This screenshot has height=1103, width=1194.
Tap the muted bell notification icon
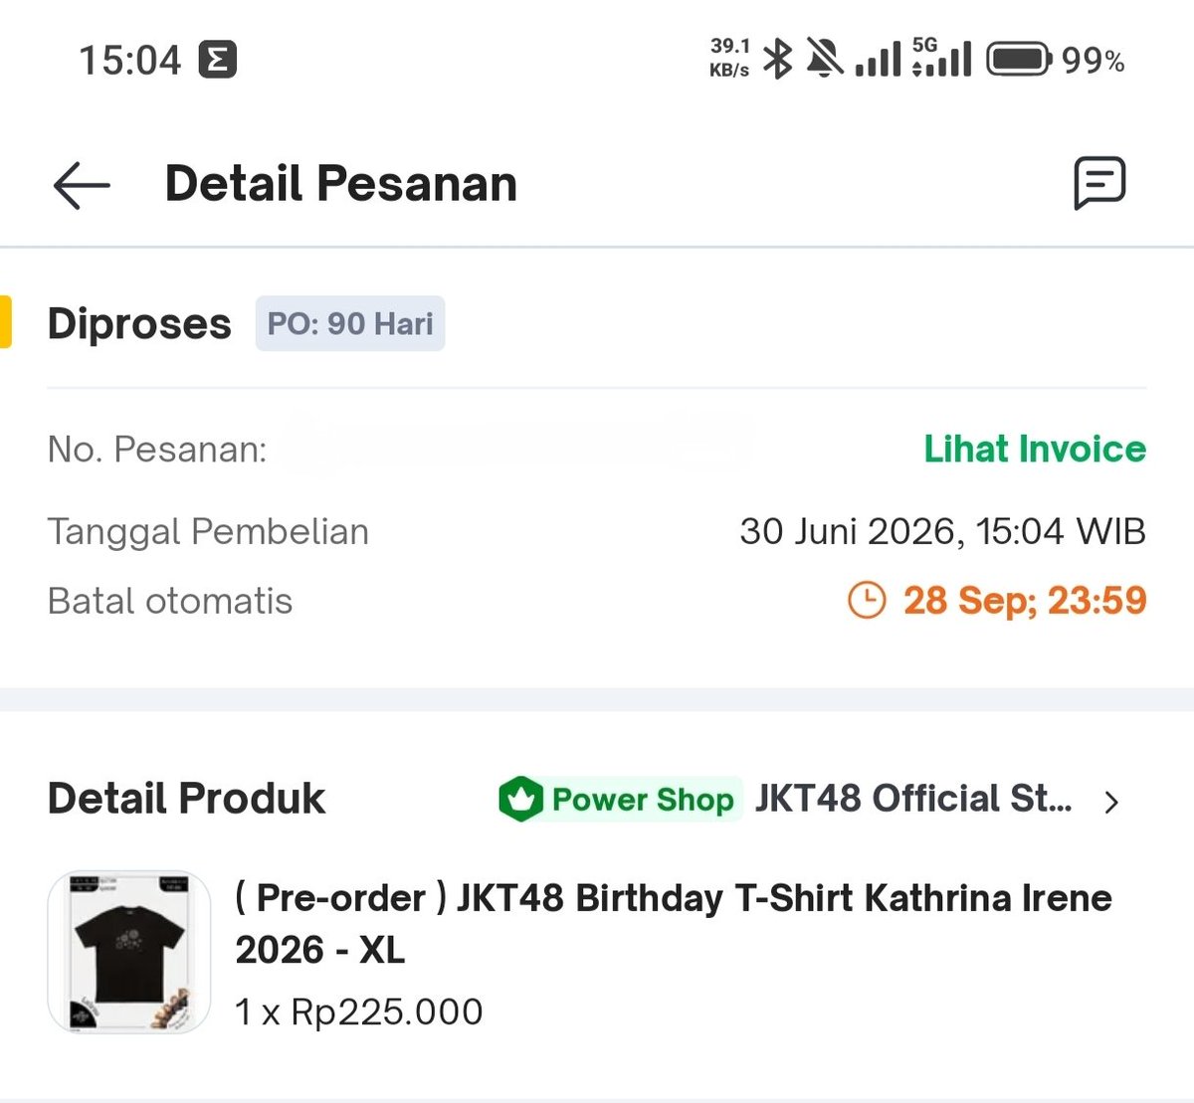[825, 59]
